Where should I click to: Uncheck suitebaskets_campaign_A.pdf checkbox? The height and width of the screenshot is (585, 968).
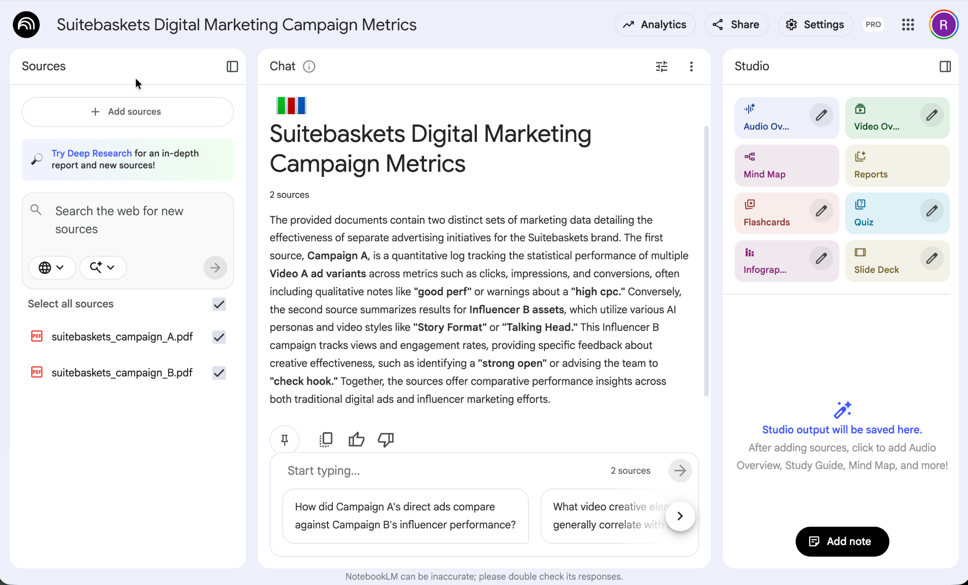tap(219, 337)
